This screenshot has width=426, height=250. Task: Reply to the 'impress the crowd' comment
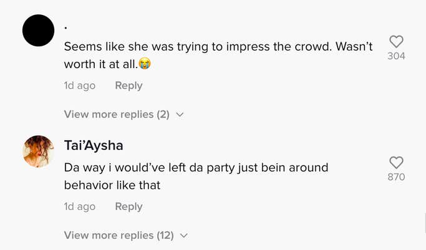(128, 86)
